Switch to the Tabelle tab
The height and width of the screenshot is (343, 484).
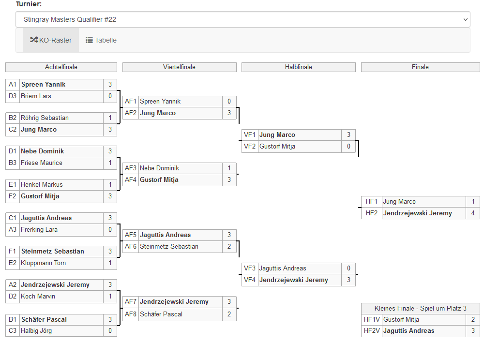point(101,40)
